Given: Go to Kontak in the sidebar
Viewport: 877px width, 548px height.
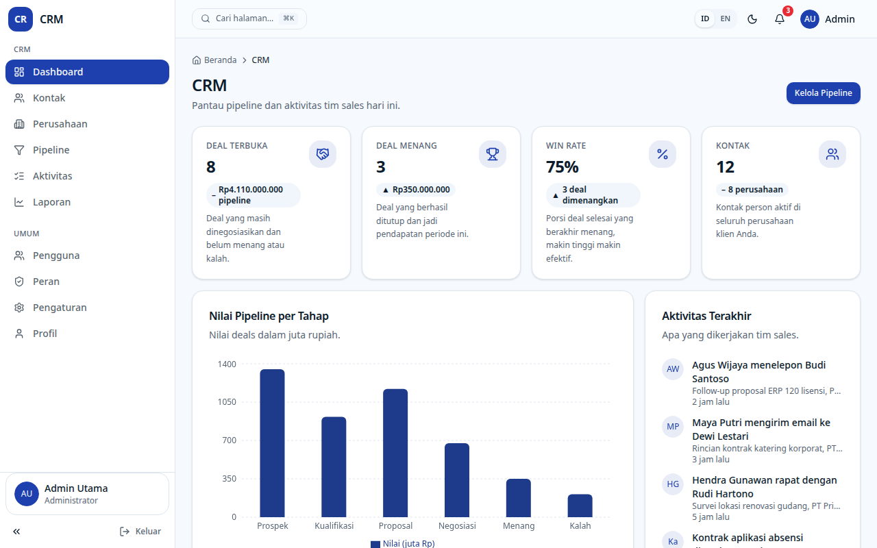Looking at the screenshot, I should [87, 98].
